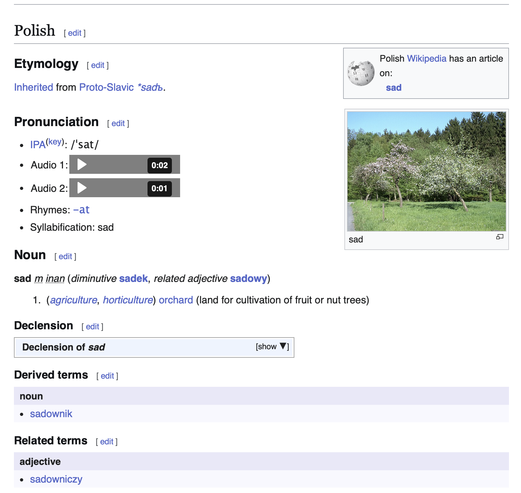
Task: Play the Audio 2 pronunciation clip
Action: (82, 188)
